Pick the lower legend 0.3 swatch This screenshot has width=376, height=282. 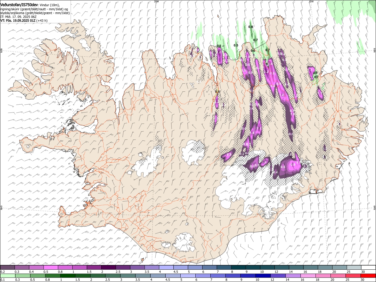click(23, 276)
